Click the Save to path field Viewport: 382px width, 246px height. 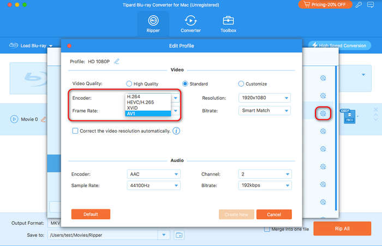(x=103, y=235)
